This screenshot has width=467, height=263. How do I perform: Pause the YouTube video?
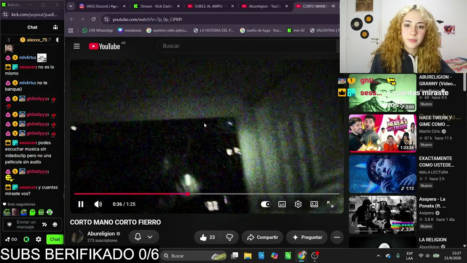click(x=81, y=204)
